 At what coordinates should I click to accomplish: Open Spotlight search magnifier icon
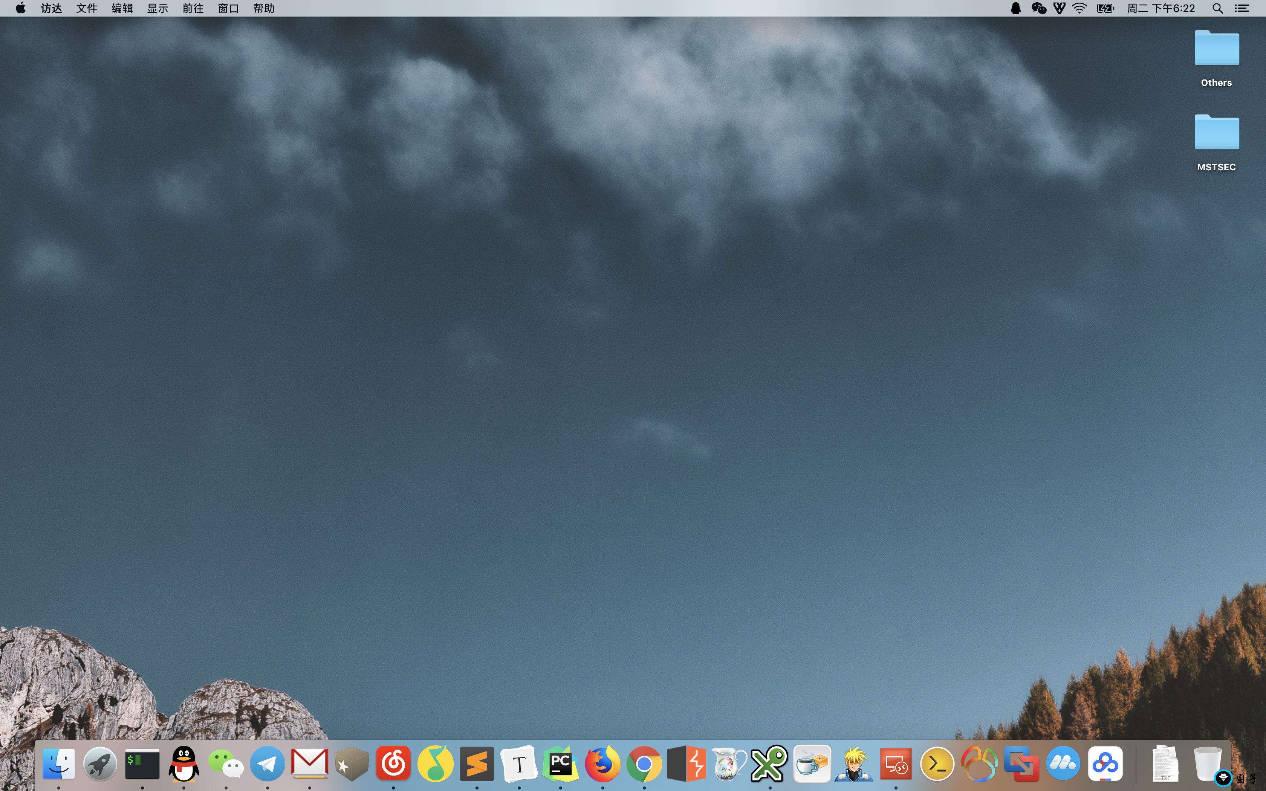tap(1217, 8)
